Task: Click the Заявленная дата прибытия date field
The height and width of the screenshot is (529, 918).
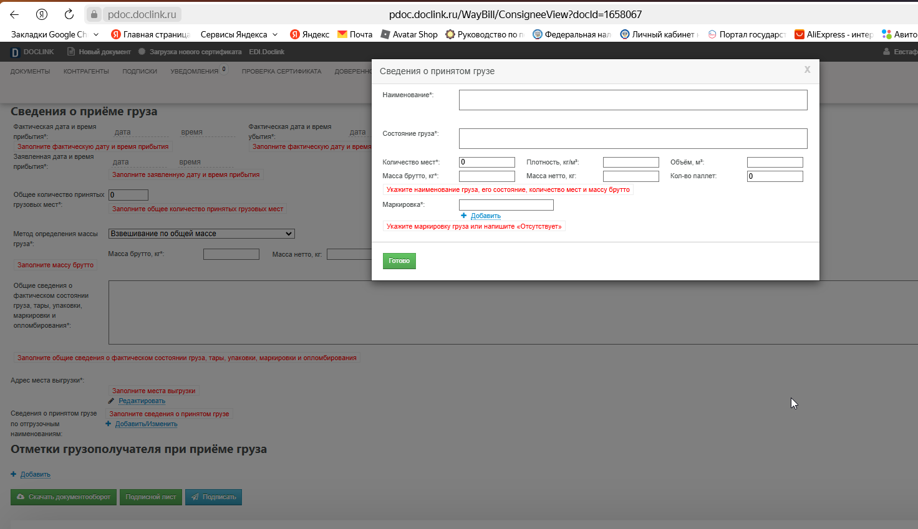Action: [140, 162]
